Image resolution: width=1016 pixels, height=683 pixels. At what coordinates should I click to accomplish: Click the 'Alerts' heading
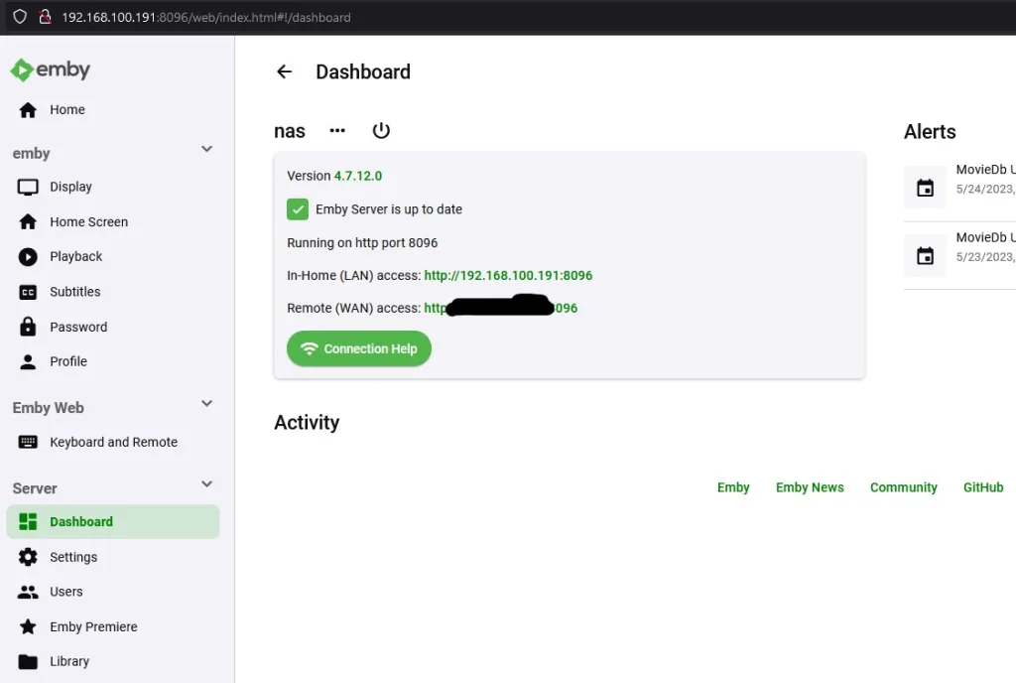tap(930, 132)
